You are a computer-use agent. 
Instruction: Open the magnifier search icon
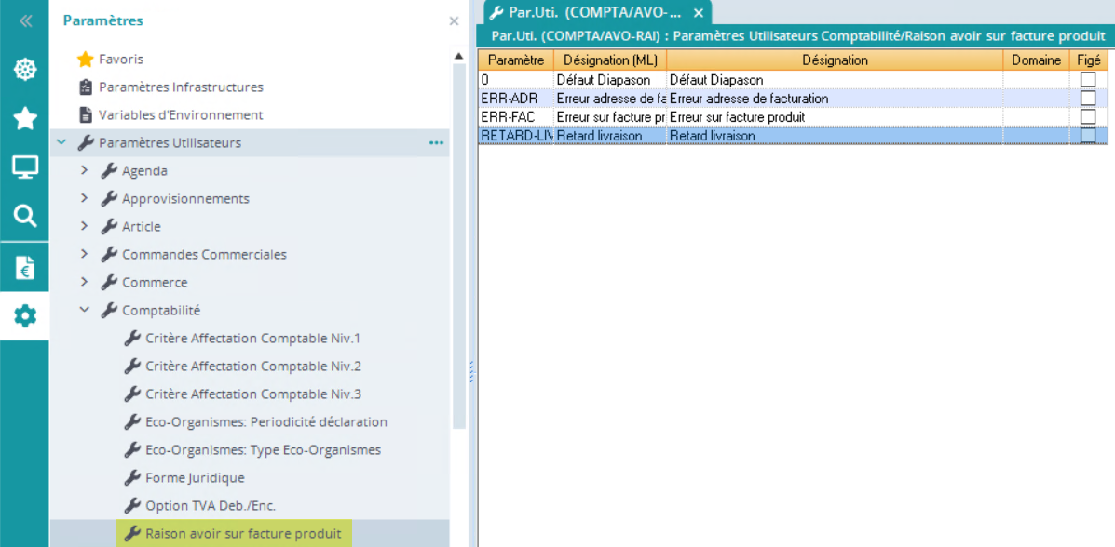[25, 216]
